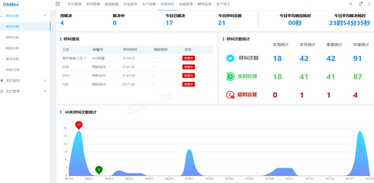
Task: Collapse the 统计分析 sidebar group
Action: (45, 16)
